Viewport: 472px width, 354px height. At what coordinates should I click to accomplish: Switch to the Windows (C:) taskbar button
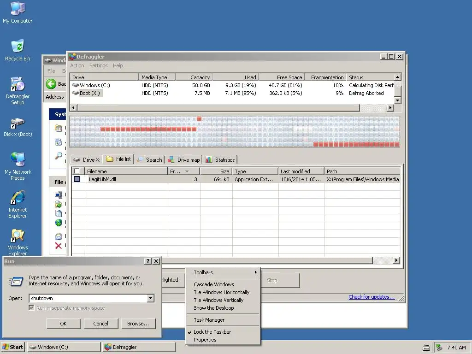(x=64, y=347)
